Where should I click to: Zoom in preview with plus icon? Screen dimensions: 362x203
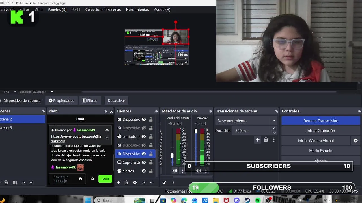coord(15,92)
